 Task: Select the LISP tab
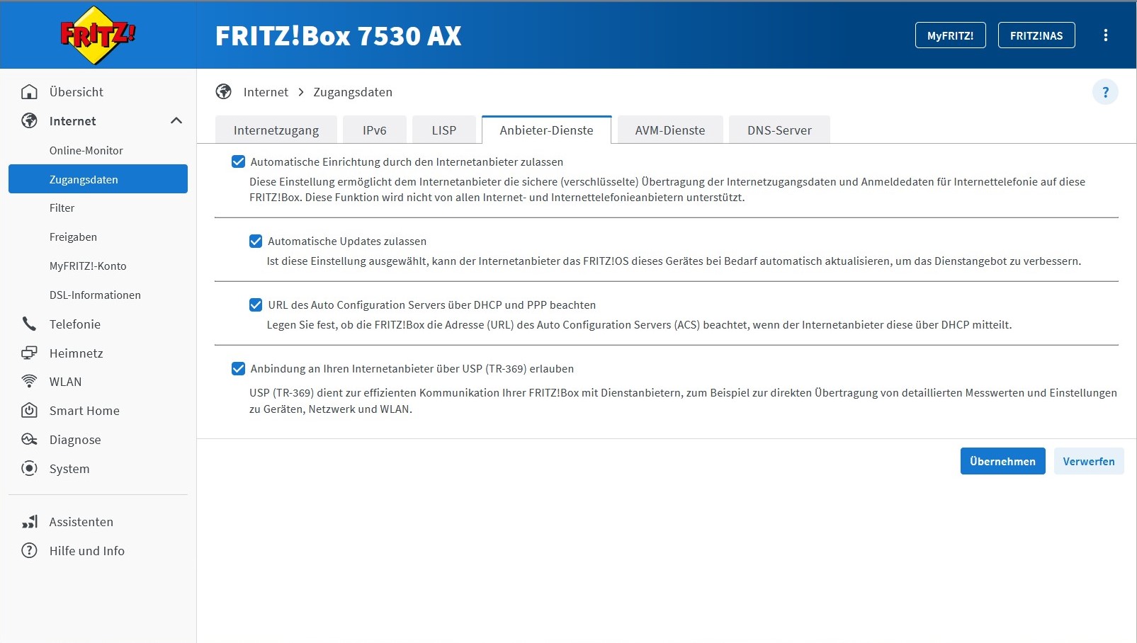pyautogui.click(x=444, y=130)
